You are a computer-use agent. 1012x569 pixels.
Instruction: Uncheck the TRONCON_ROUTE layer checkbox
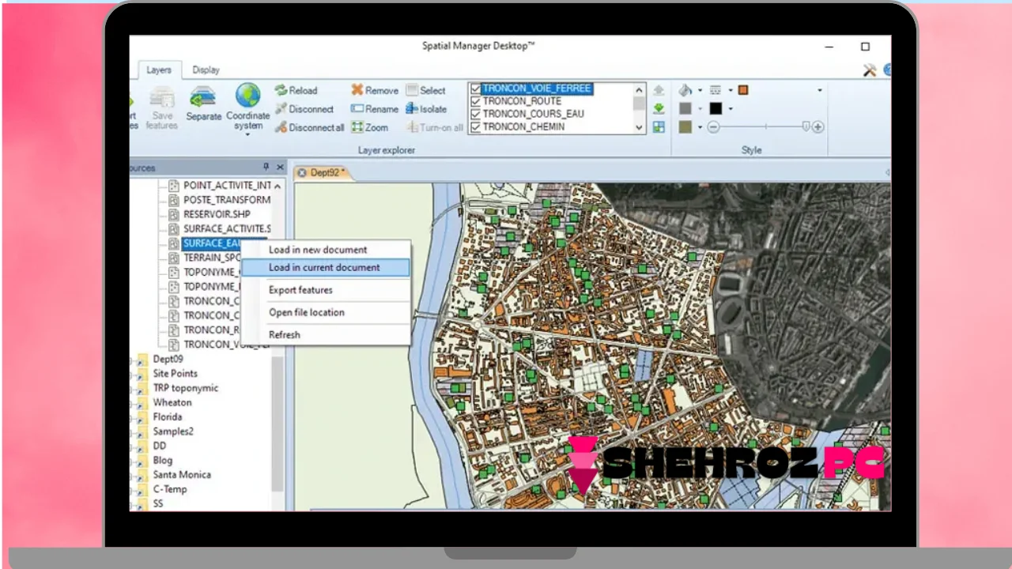coord(475,101)
